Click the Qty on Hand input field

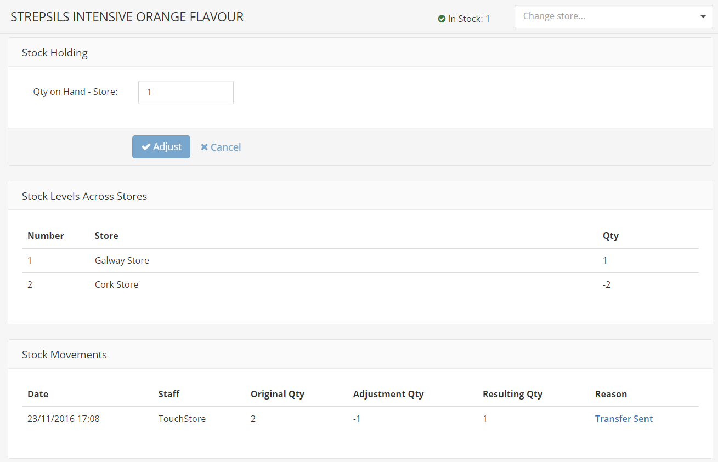[x=186, y=92]
